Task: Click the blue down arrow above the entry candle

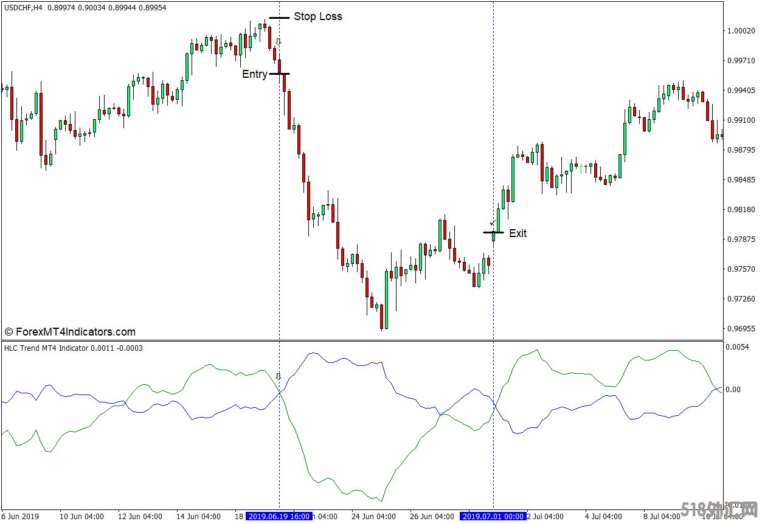Action: click(x=279, y=42)
